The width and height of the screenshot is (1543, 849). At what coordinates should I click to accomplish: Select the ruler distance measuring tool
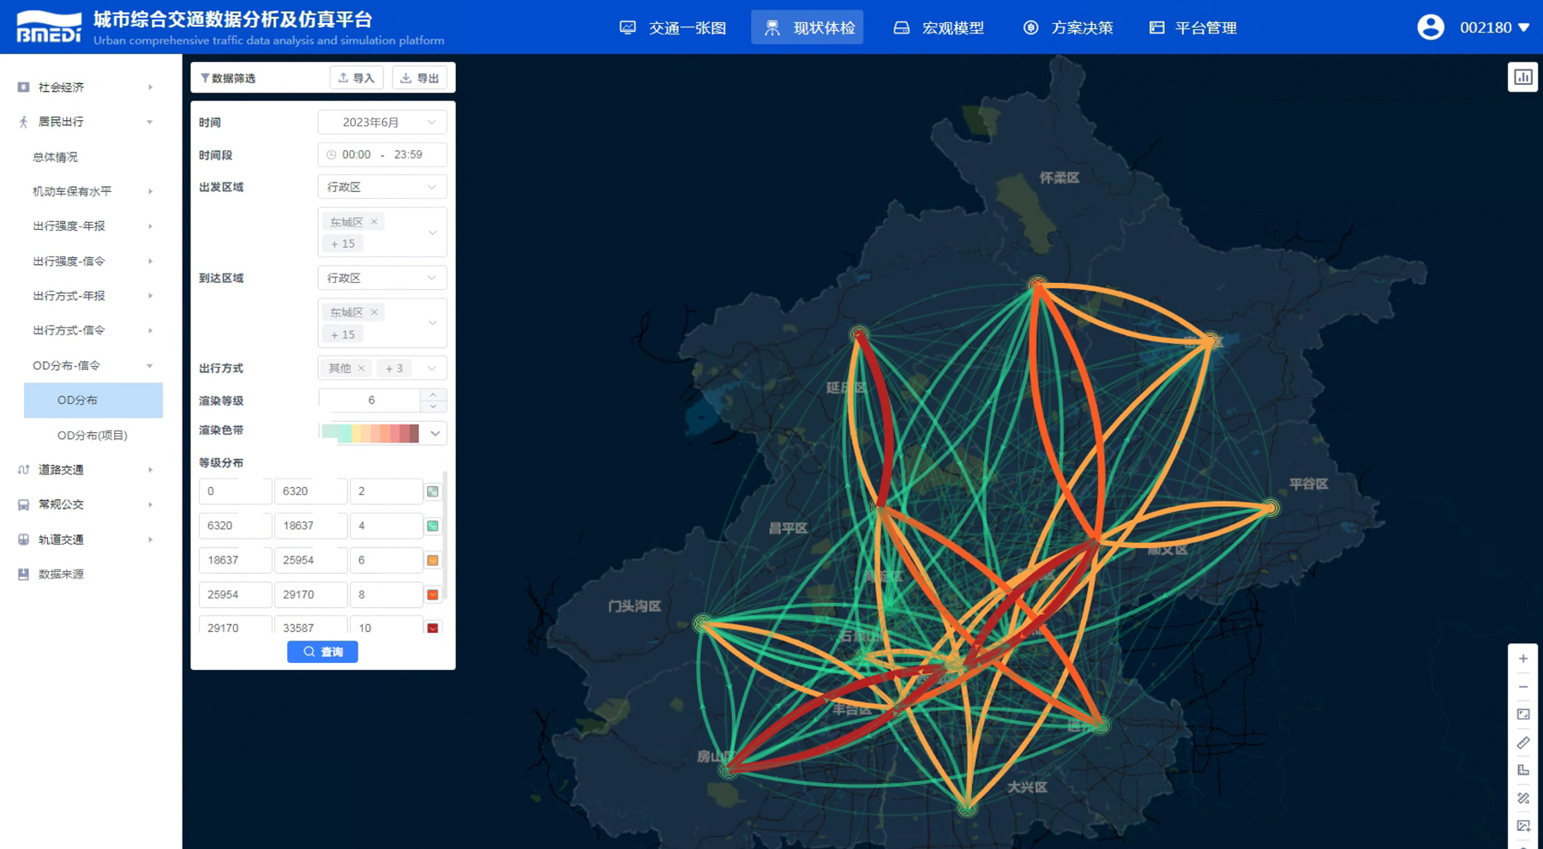[1522, 743]
